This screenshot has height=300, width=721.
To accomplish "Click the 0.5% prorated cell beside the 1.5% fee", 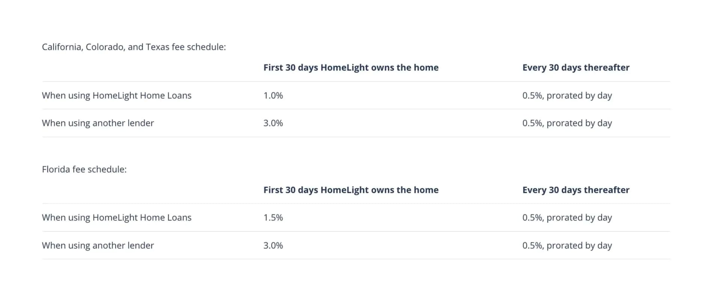I will [x=567, y=217].
